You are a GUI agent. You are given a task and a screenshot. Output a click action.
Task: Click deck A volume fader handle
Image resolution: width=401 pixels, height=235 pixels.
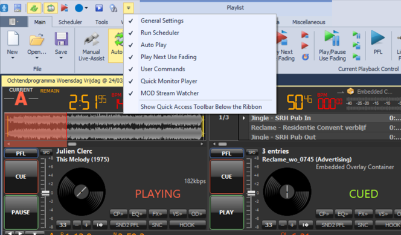(x=45, y=193)
